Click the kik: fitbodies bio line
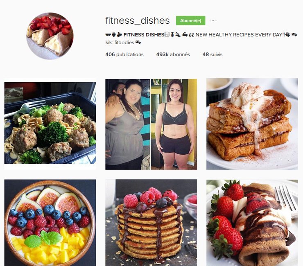This screenshot has height=266, width=303. [120, 43]
